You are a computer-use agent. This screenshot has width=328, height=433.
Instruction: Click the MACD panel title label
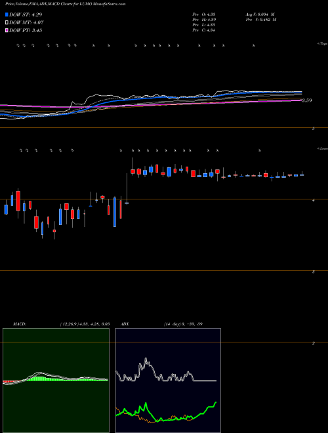point(20,324)
